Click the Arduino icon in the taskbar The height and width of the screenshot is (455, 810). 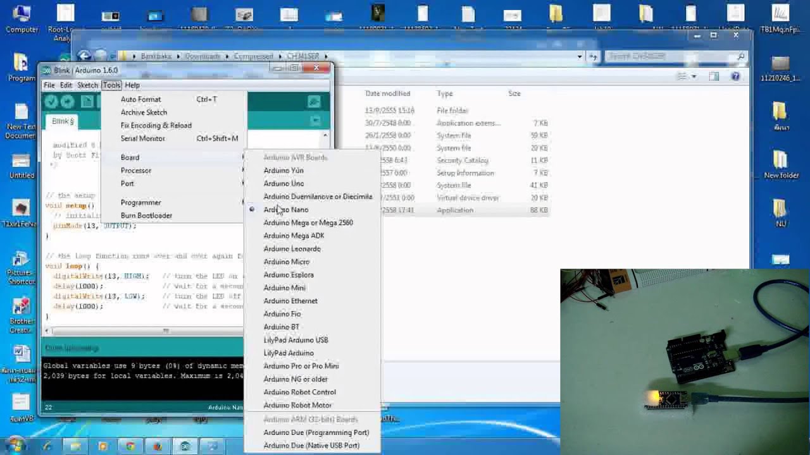tap(185, 447)
